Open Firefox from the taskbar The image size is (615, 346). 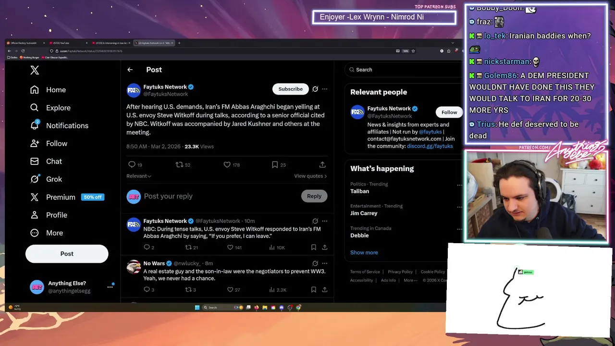pyautogui.click(x=257, y=308)
